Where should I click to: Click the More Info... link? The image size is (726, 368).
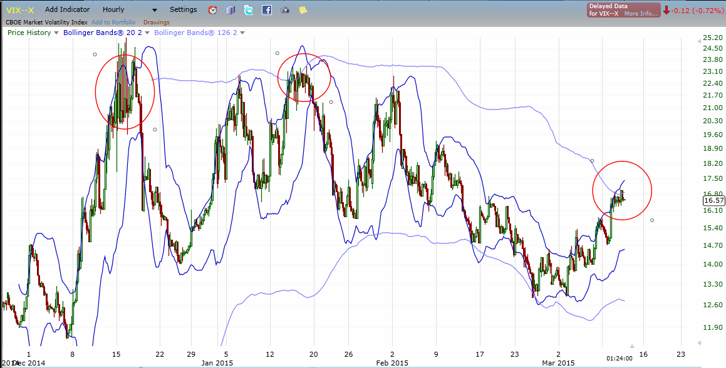pos(641,14)
